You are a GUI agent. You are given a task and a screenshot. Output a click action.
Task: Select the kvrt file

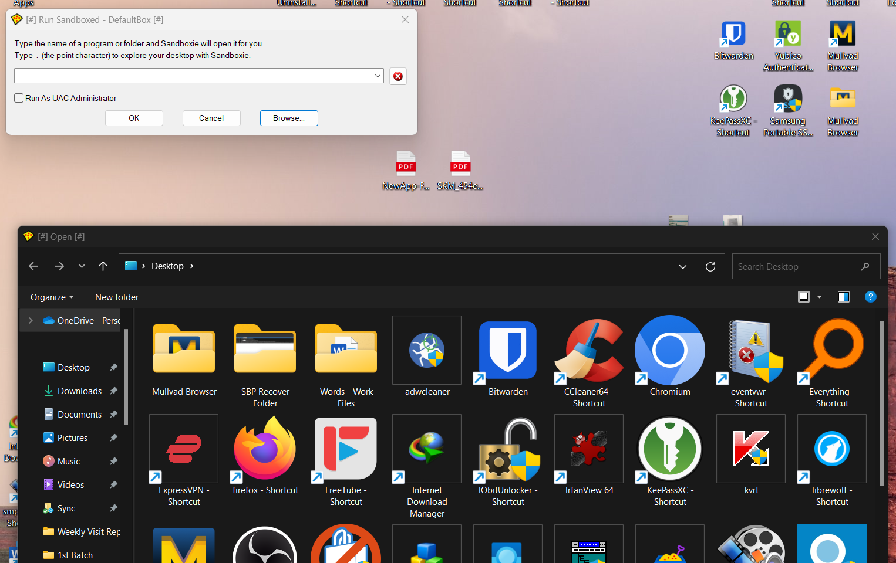[x=752, y=455]
